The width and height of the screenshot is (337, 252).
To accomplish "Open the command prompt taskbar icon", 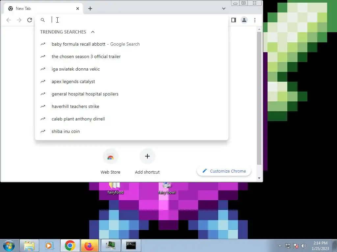I will (x=131, y=245).
